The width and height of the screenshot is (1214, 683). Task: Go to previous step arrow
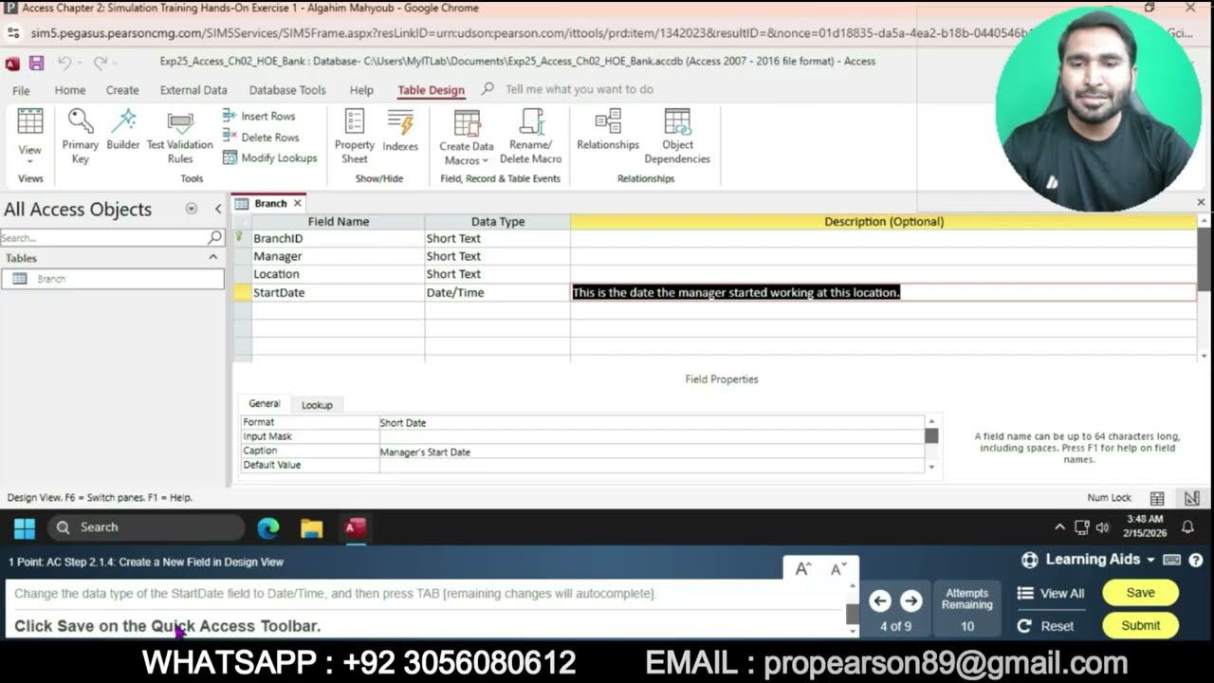(x=880, y=600)
